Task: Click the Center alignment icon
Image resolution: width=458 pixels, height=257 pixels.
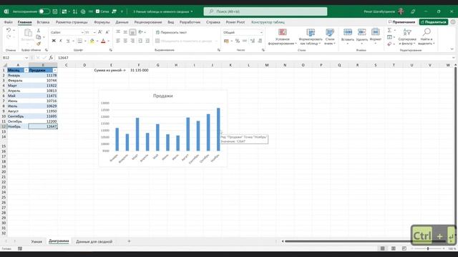Action: coord(125,41)
